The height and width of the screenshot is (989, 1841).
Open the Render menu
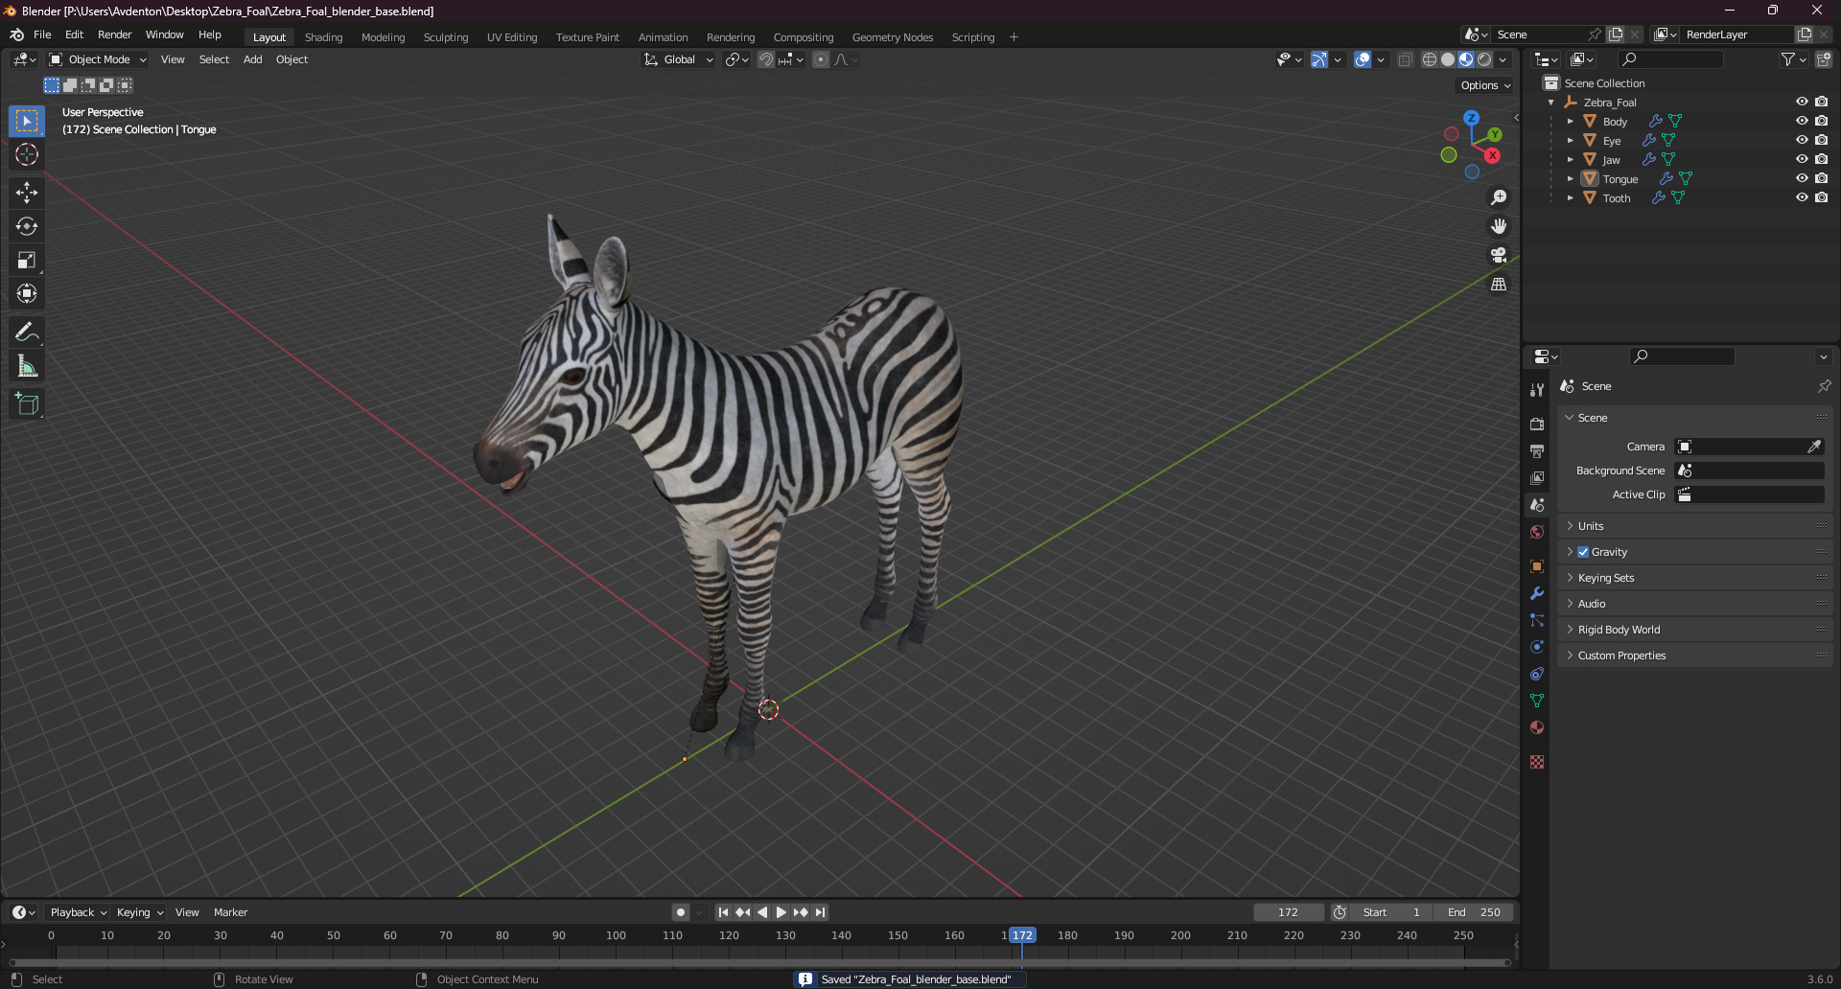coord(114,34)
